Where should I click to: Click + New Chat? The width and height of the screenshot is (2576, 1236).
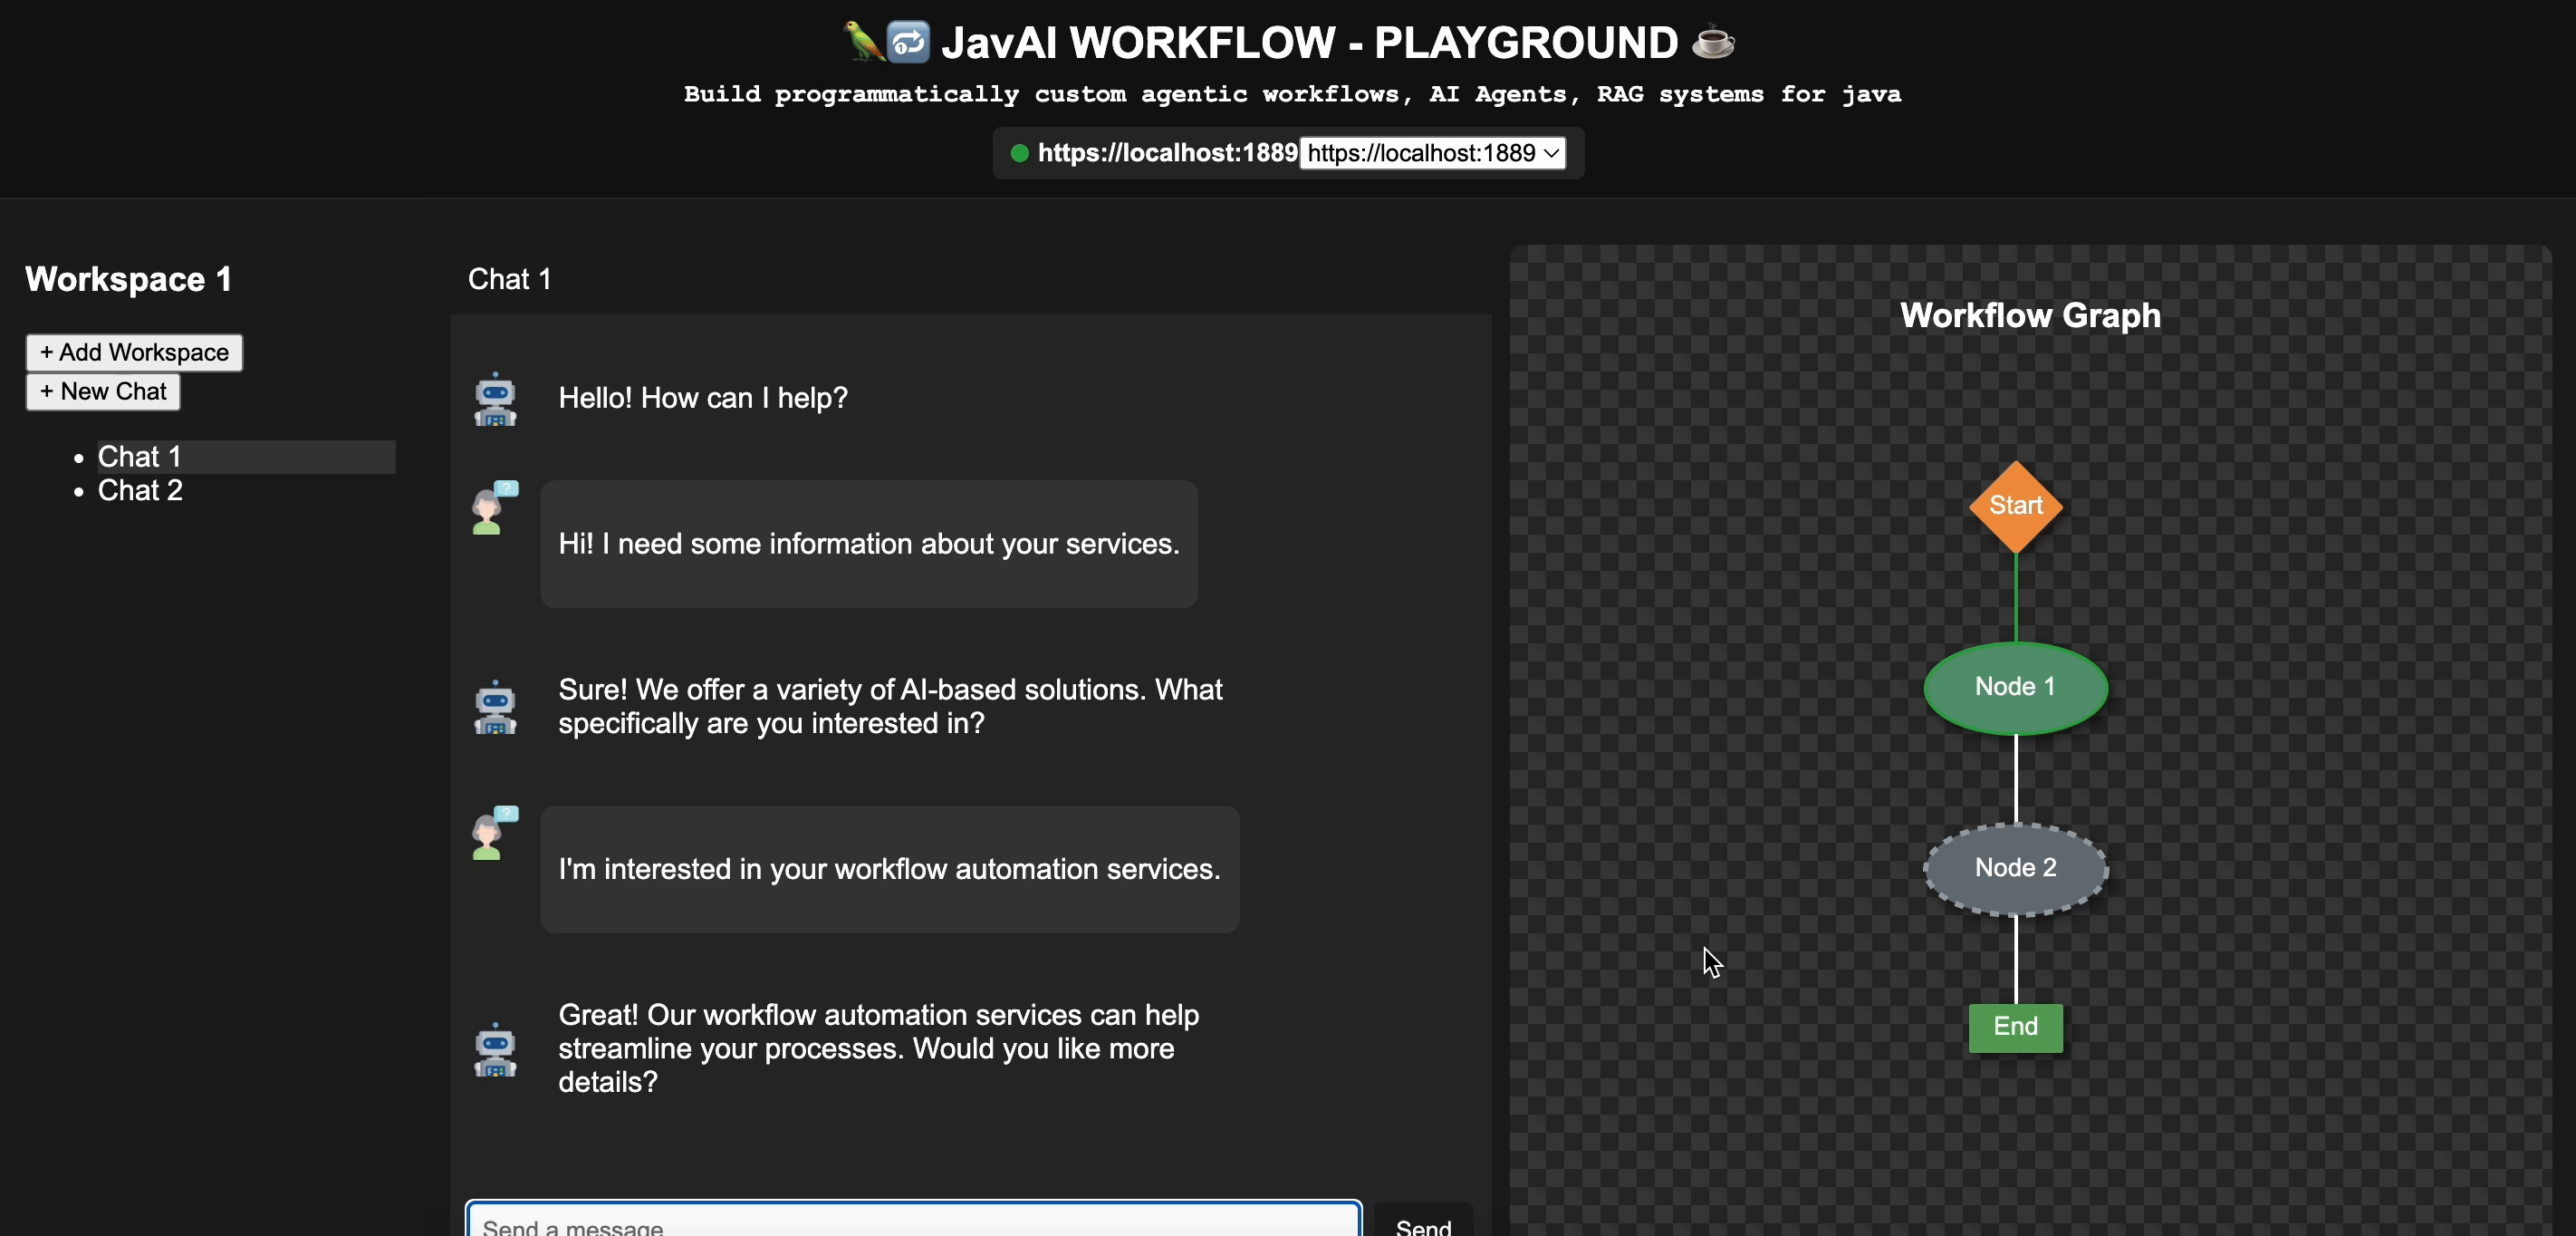pos(102,391)
